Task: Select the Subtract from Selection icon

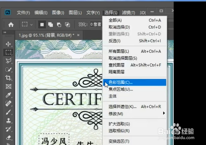Action: [x=59, y=25]
